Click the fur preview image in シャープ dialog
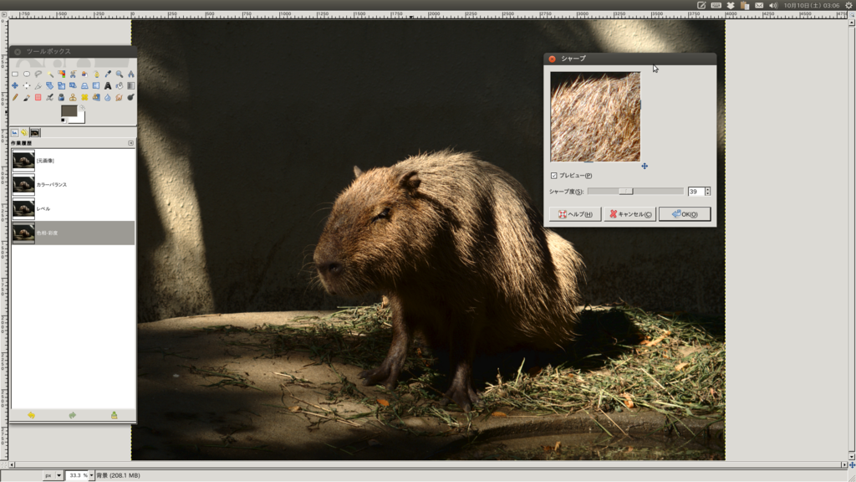This screenshot has width=856, height=482. (595, 116)
